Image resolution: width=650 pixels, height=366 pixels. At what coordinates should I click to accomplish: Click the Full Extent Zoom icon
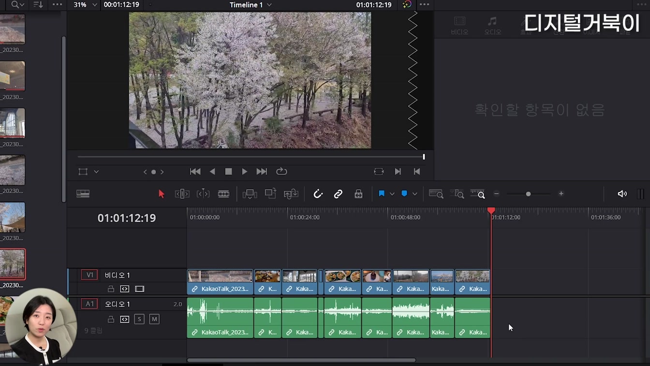point(436,194)
